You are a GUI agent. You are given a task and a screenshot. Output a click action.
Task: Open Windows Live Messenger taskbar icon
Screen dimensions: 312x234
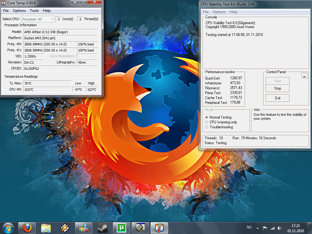[83, 228]
